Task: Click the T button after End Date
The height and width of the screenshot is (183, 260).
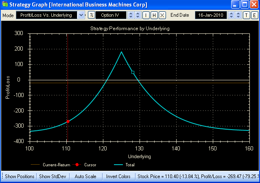Action: point(247,15)
